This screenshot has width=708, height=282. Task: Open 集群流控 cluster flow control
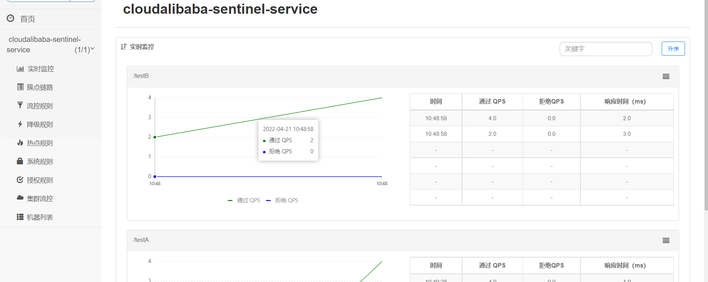click(40, 199)
